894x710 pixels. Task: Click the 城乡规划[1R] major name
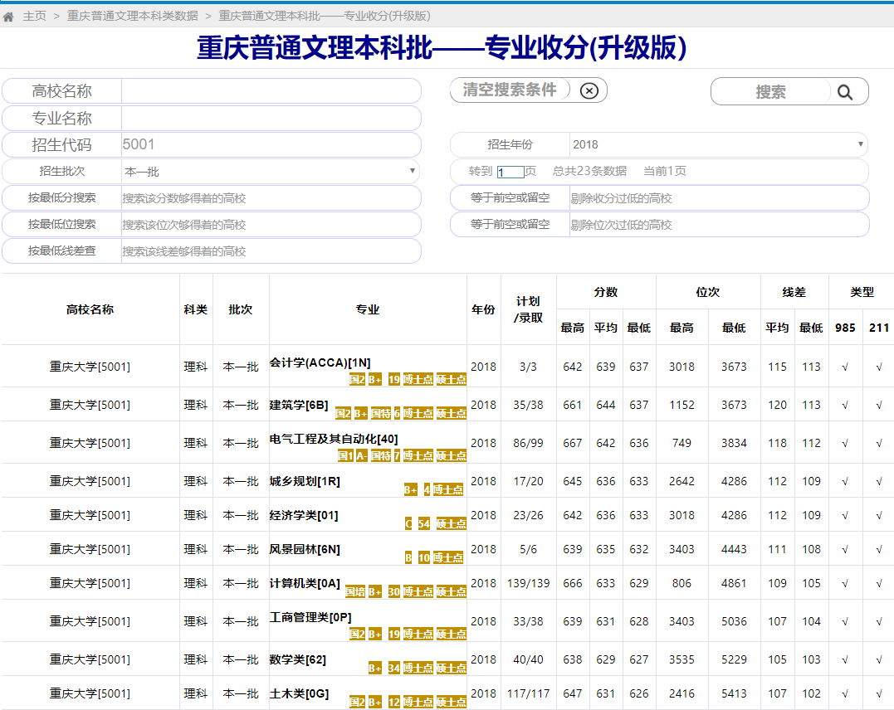point(305,482)
